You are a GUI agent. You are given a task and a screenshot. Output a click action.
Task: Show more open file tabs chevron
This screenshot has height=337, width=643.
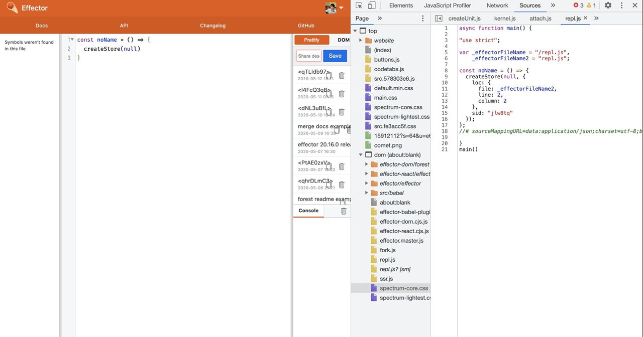596,19
